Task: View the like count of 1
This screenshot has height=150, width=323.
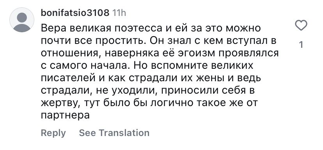Action: coord(301,45)
